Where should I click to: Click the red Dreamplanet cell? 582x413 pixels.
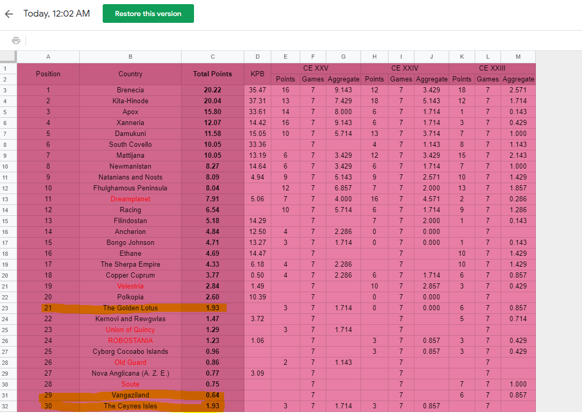pos(130,199)
